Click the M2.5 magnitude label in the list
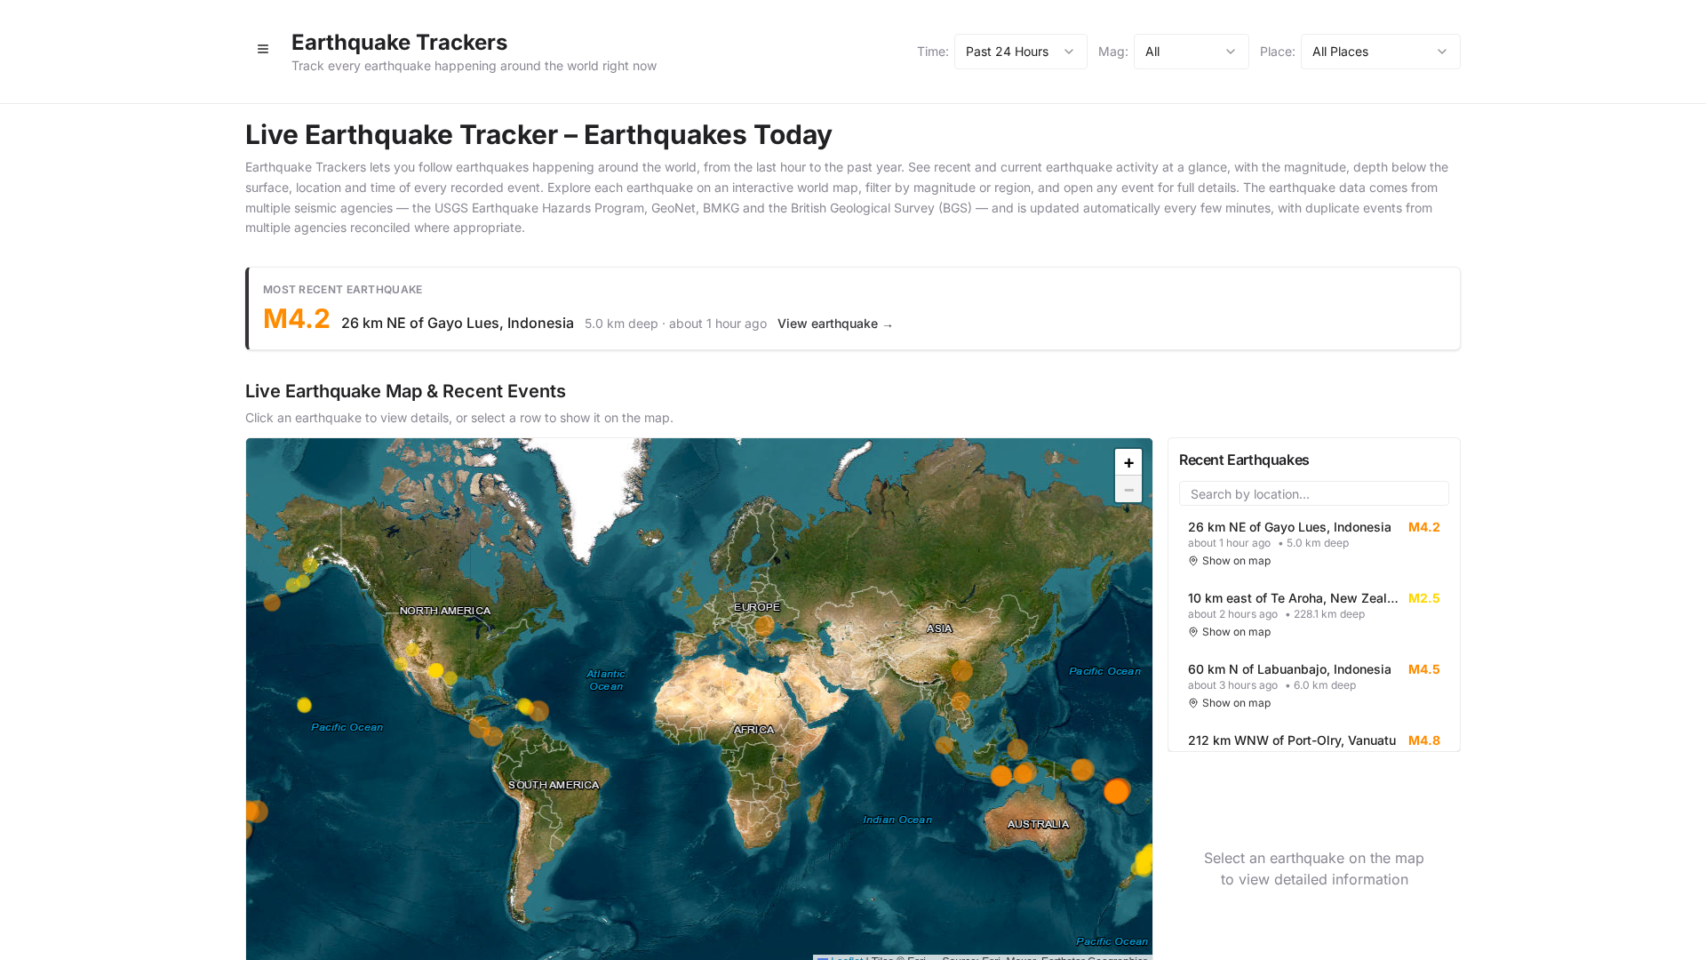The height and width of the screenshot is (960, 1706). (1423, 598)
